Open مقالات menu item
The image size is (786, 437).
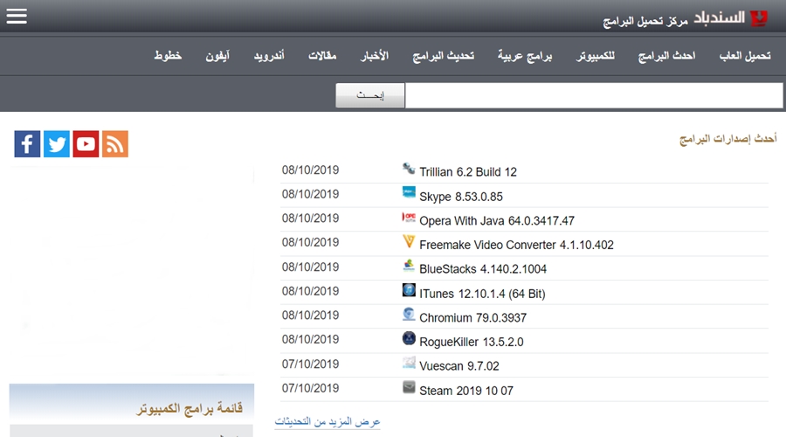[x=322, y=56]
